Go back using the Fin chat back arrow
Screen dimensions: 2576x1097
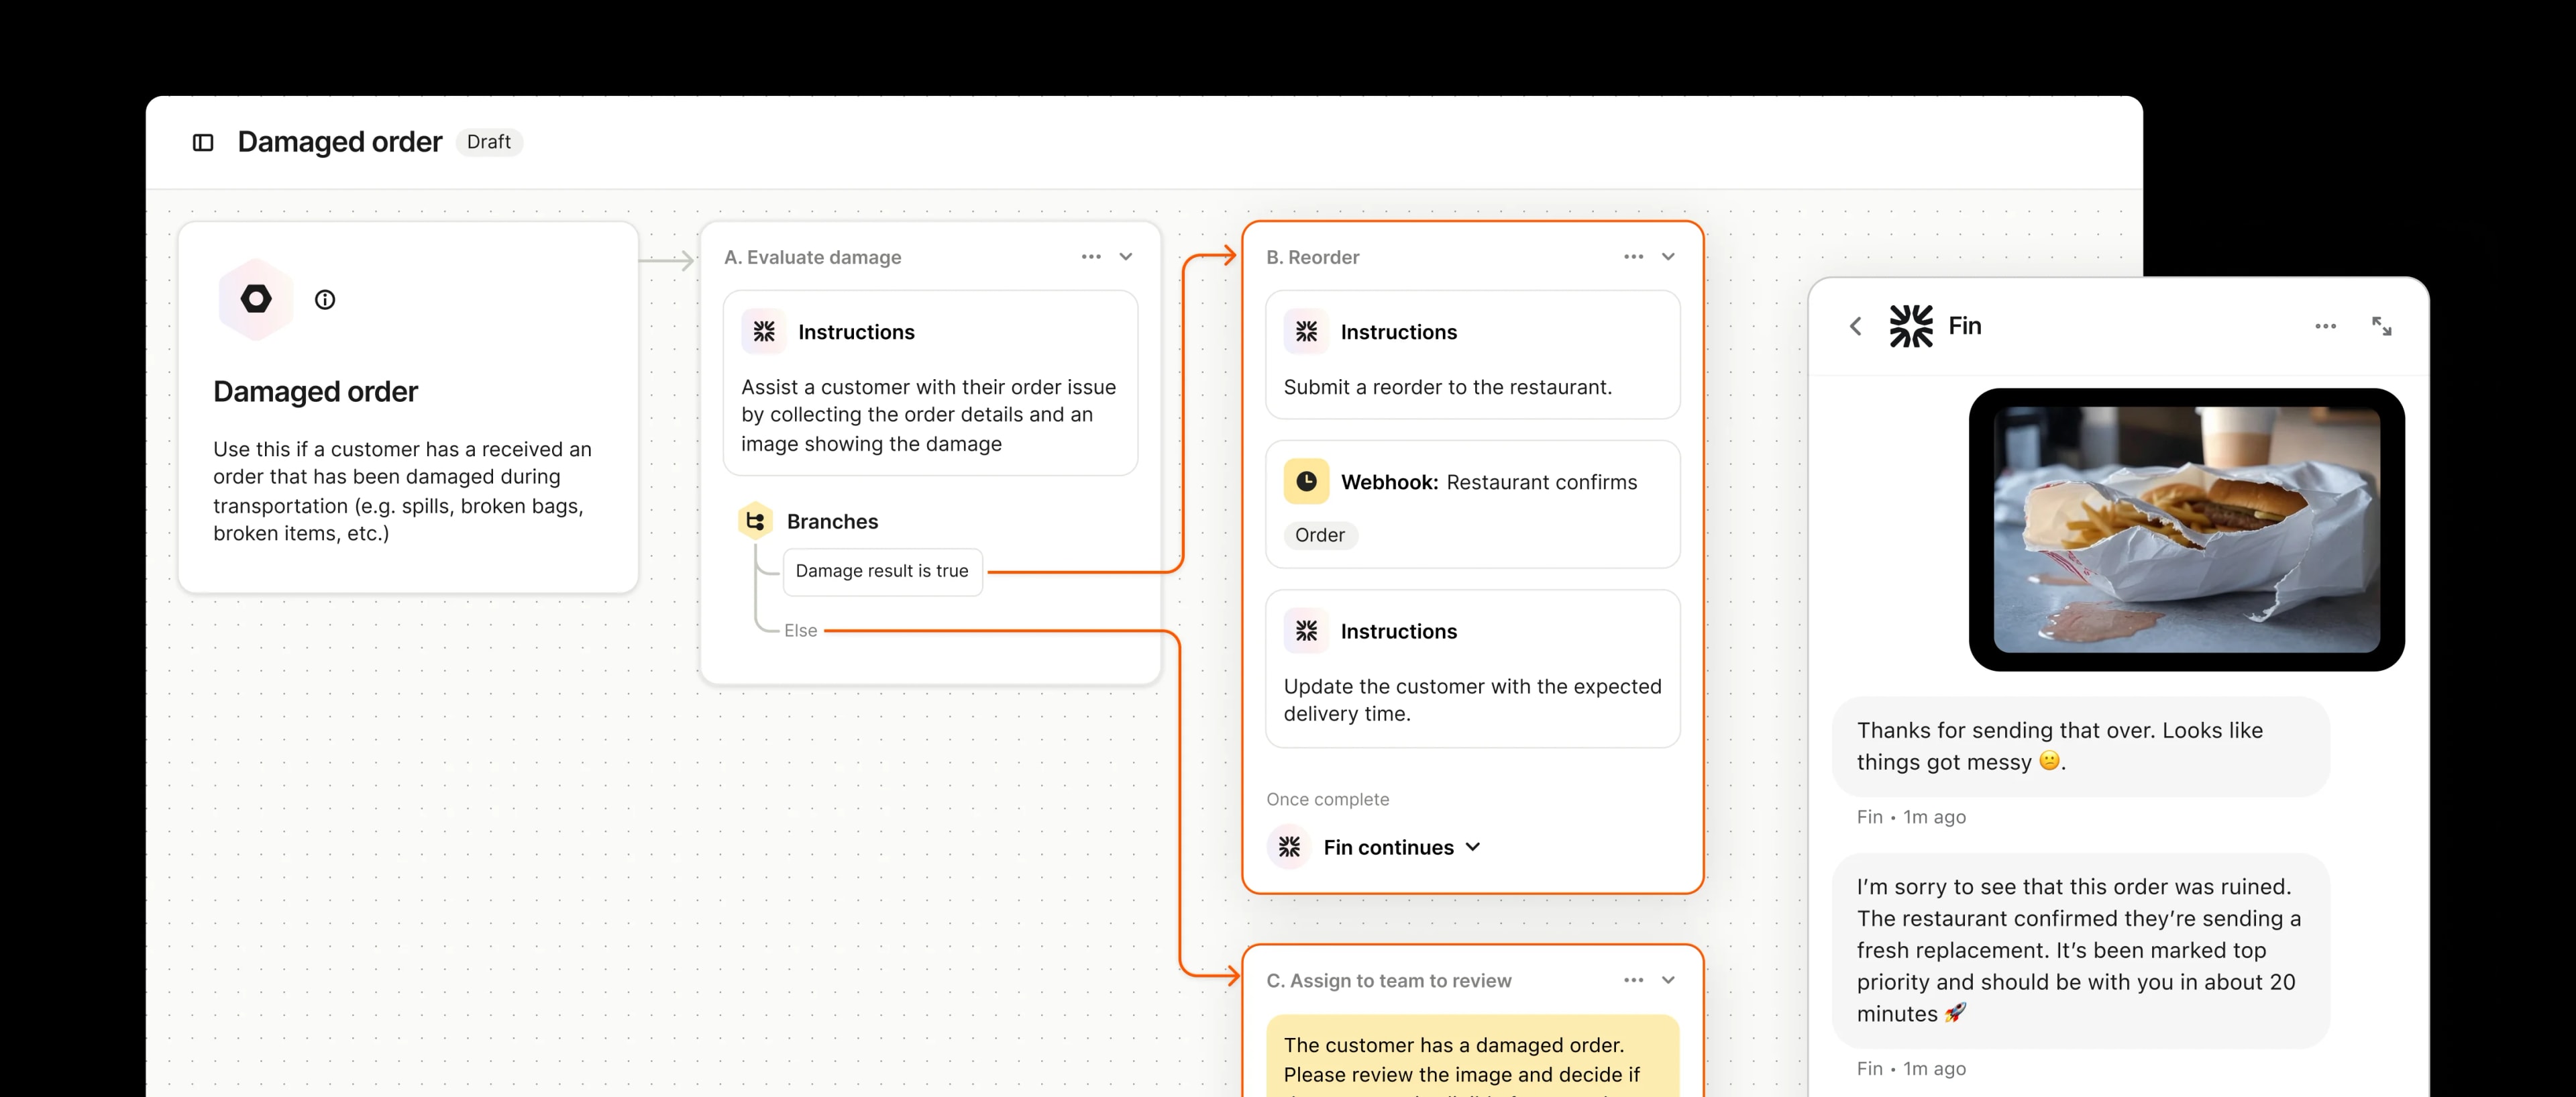(x=1856, y=326)
